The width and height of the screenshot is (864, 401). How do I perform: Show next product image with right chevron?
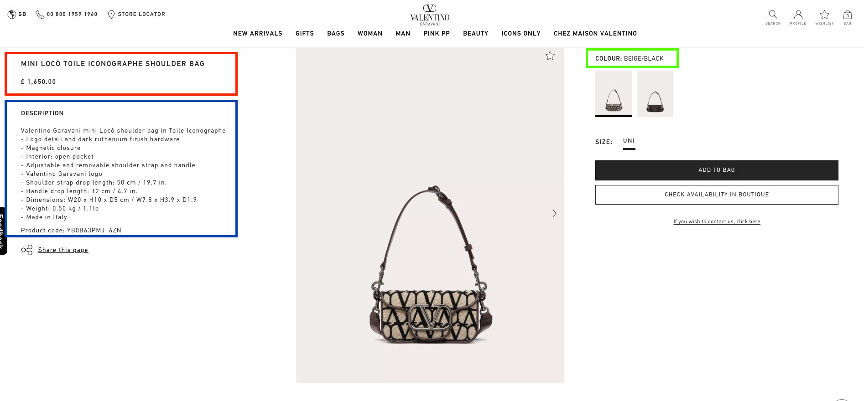[554, 213]
